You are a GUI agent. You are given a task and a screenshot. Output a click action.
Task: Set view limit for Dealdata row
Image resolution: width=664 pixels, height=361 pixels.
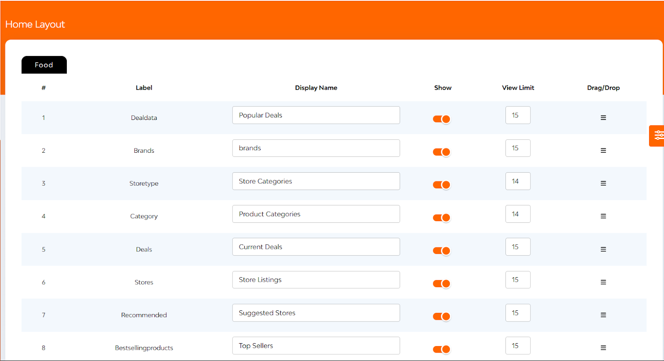(518, 115)
